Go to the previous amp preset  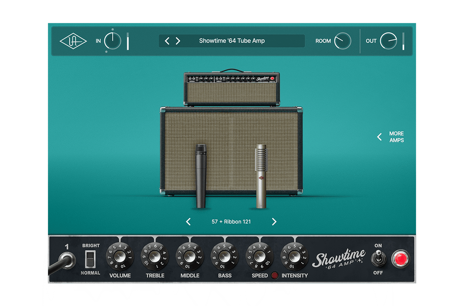tap(167, 40)
